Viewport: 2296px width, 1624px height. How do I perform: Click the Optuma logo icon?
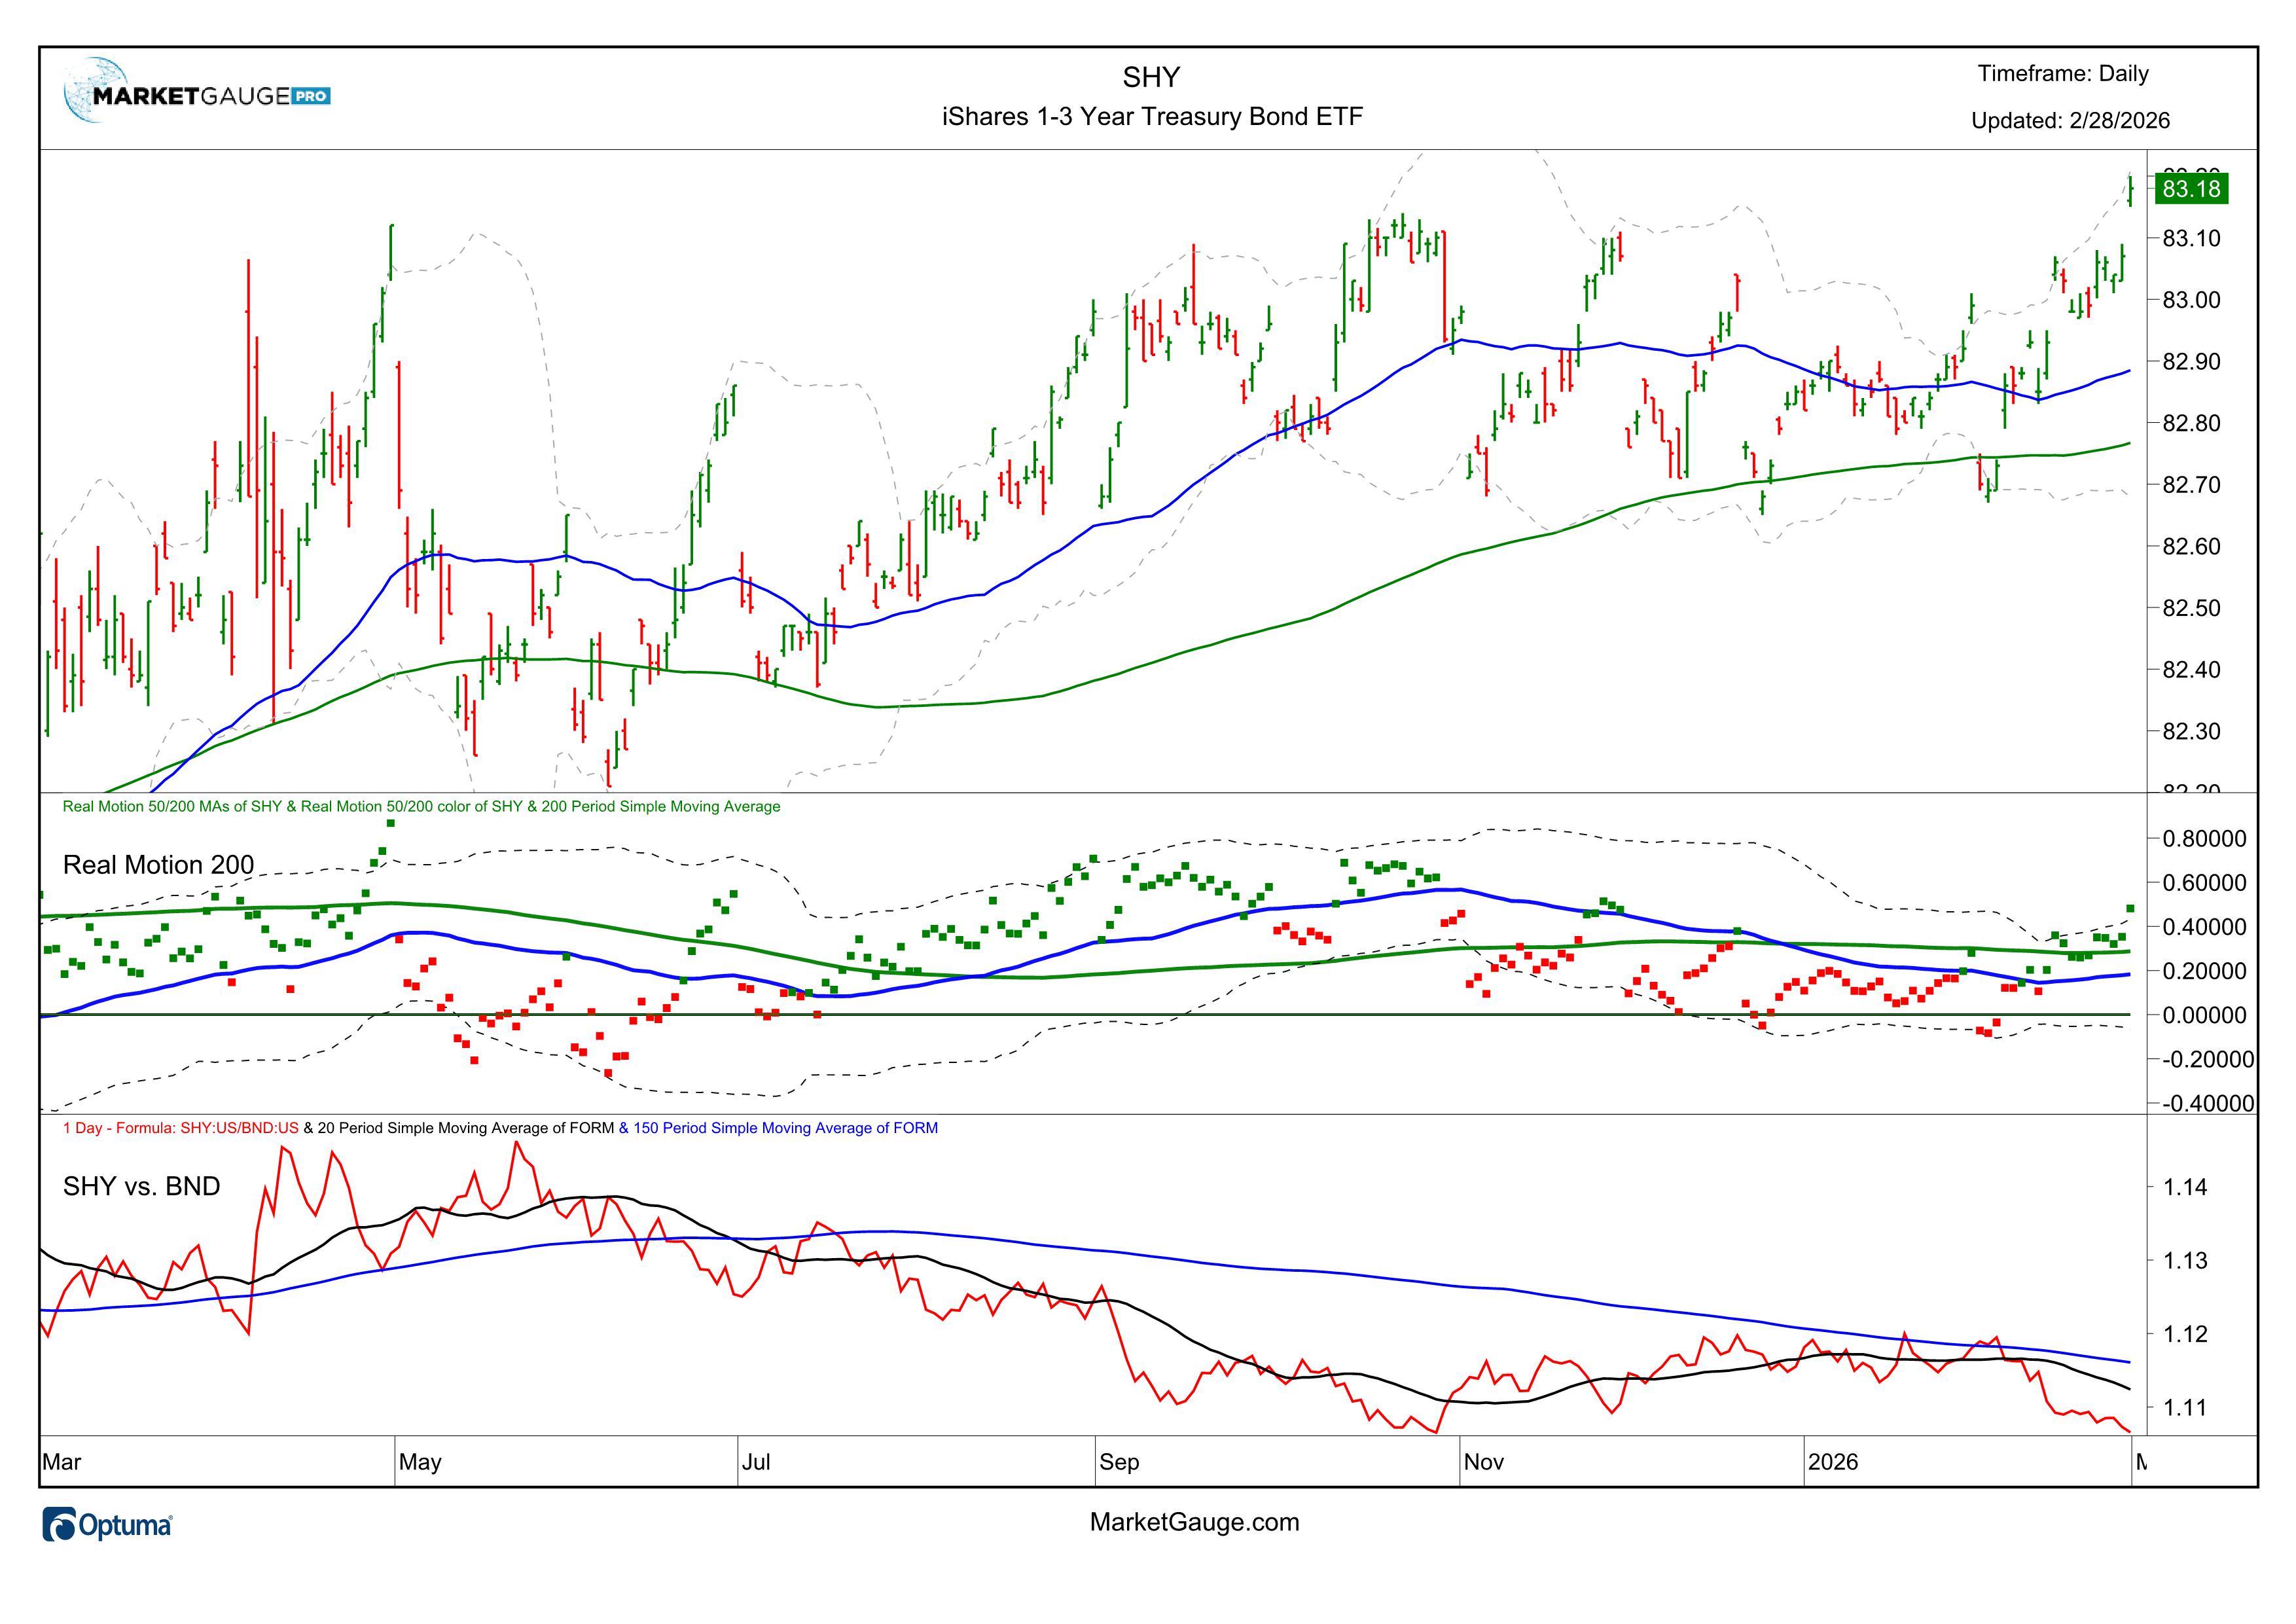(x=60, y=1525)
